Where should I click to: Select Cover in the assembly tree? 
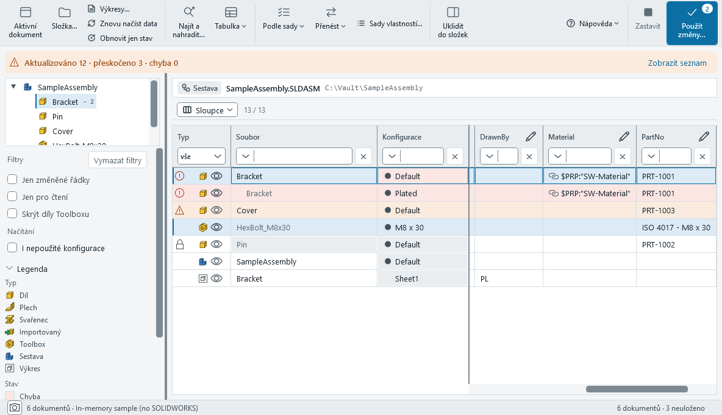[x=63, y=131]
